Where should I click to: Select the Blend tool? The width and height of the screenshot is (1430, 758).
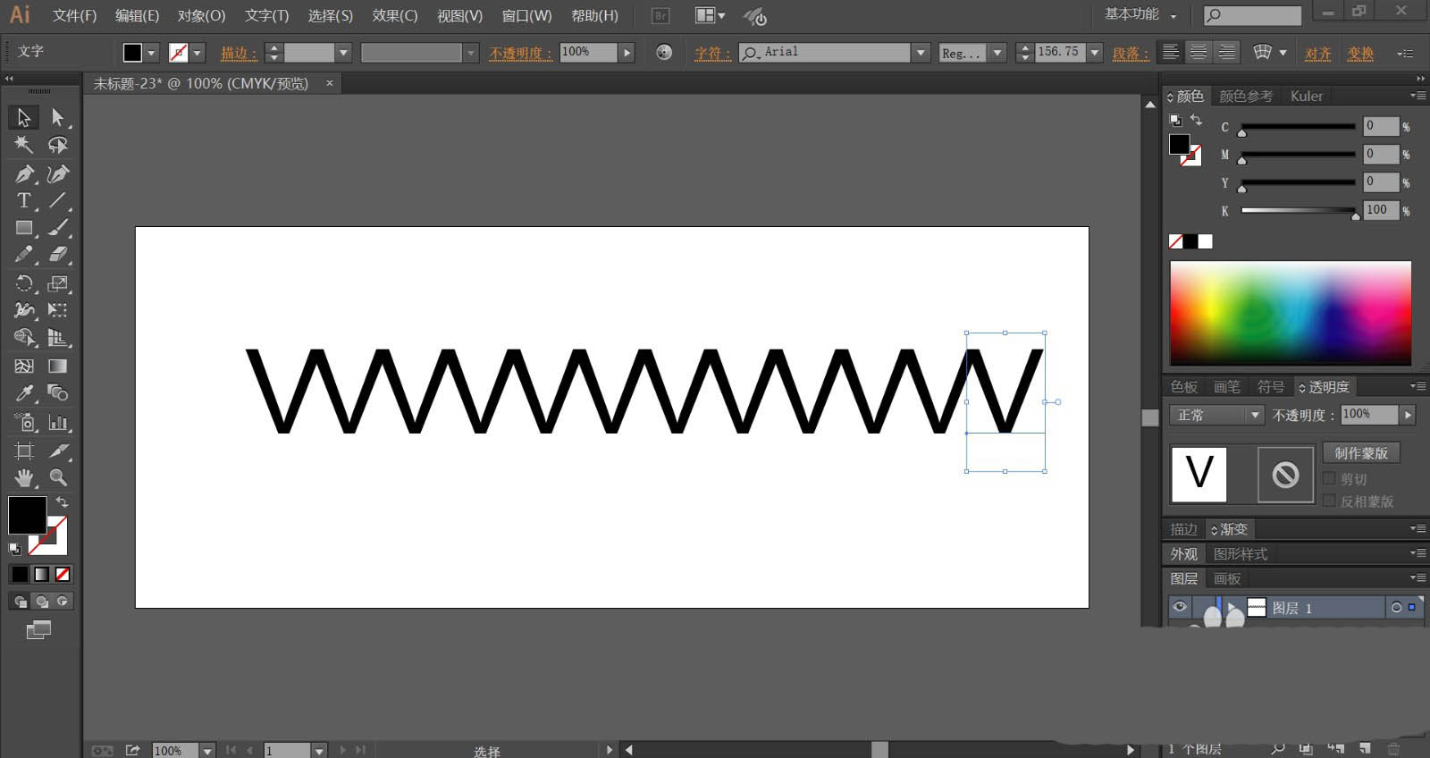click(x=58, y=393)
